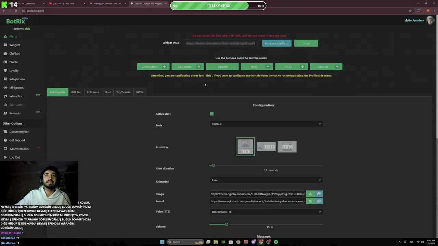438x246 pixels.
Task: Click the Copy widget URL button
Action: coord(306,43)
